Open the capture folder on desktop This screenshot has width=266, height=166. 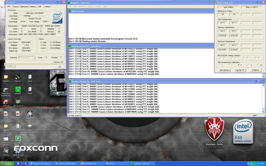tap(6, 126)
